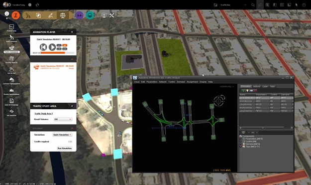The image size is (311, 185).
Task: Click the orange InfraWorks home icon
Action: (x=15, y=15)
